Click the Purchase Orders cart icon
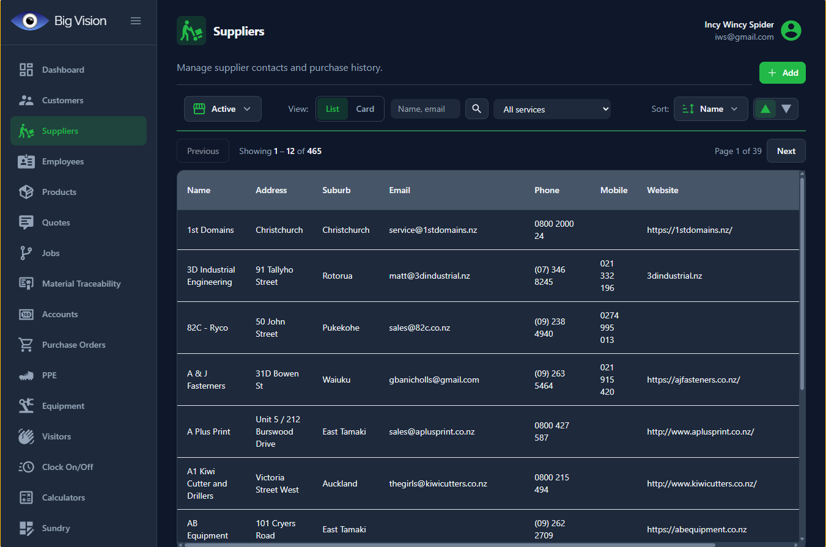826x547 pixels. [26, 345]
